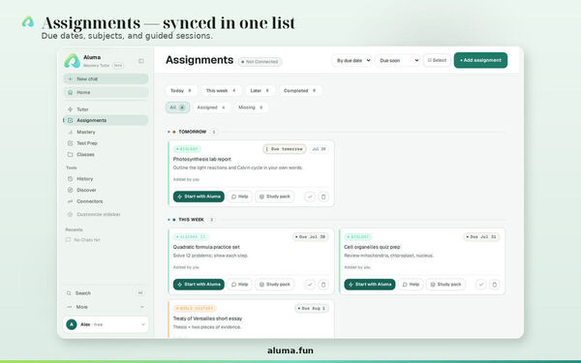
Task: Select the Missing status filter
Action: coord(251,107)
